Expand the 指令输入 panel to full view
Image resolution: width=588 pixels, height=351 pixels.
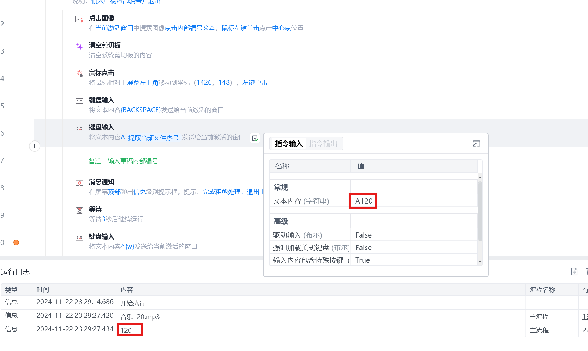(x=476, y=144)
